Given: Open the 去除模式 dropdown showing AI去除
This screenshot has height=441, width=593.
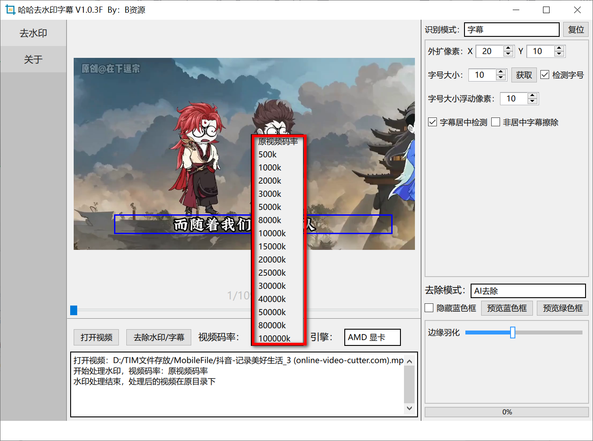Looking at the screenshot, I should point(528,291).
